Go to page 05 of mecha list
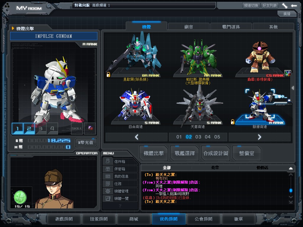The width and height of the screenshot is (303, 227). 217,137
